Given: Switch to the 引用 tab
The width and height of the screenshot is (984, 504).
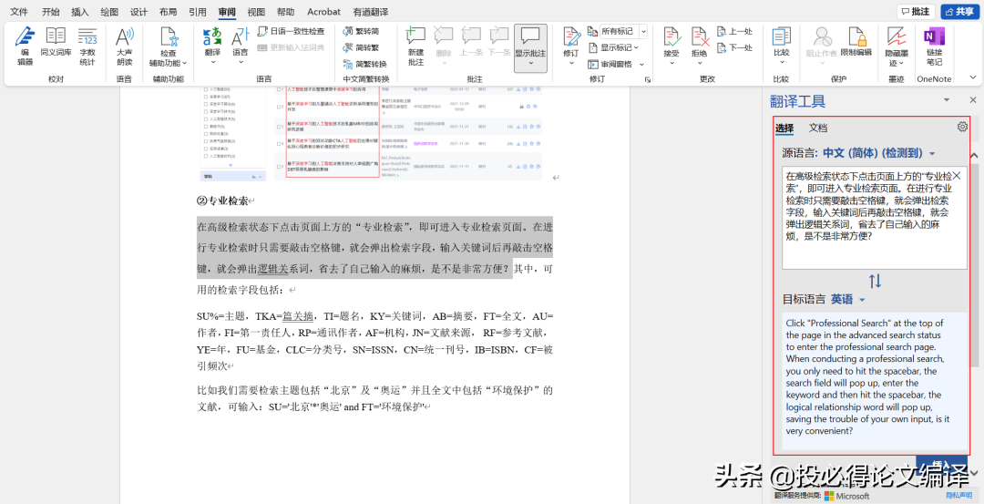Looking at the screenshot, I should [198, 11].
